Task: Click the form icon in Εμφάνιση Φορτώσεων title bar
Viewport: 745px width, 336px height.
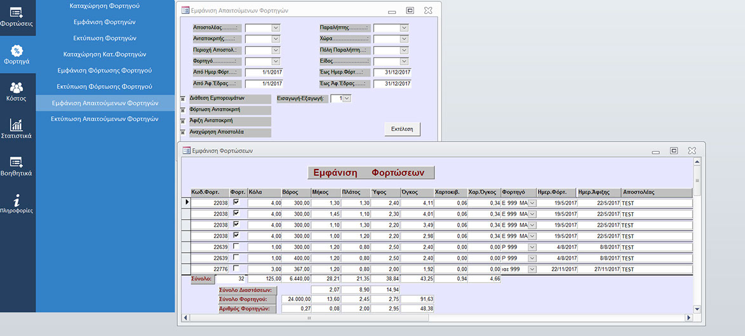Action: 187,151
